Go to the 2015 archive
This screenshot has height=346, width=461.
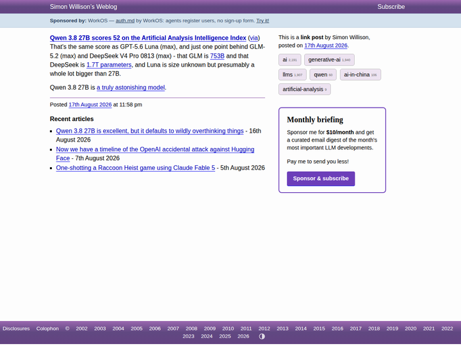click(319, 329)
